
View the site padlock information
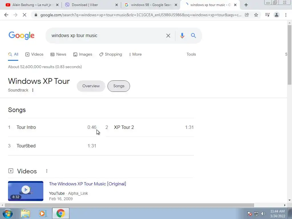[36, 15]
